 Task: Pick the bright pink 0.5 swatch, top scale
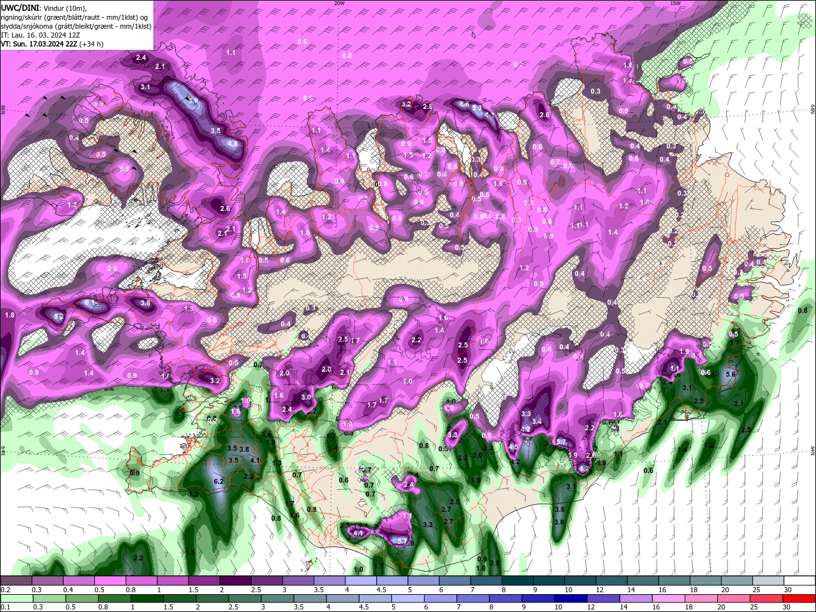[110, 581]
